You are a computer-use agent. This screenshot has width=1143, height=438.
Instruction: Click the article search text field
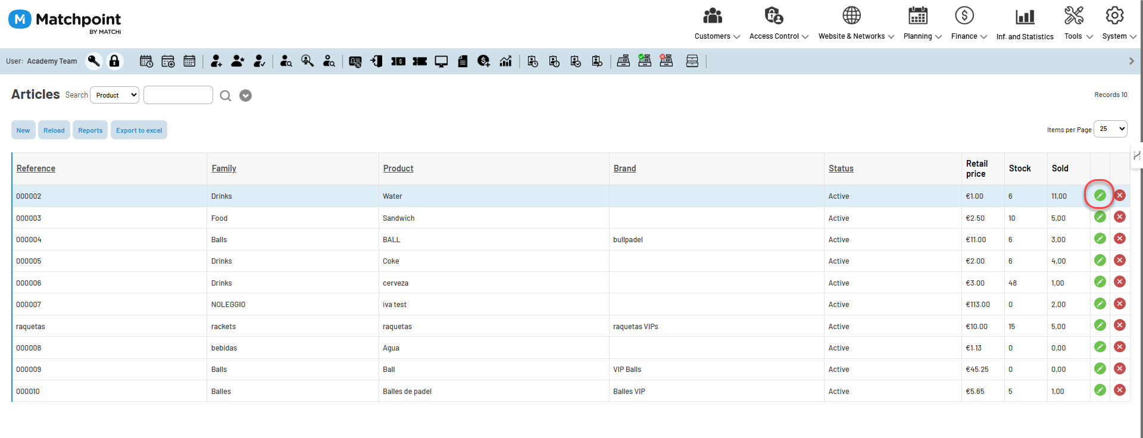pos(178,95)
